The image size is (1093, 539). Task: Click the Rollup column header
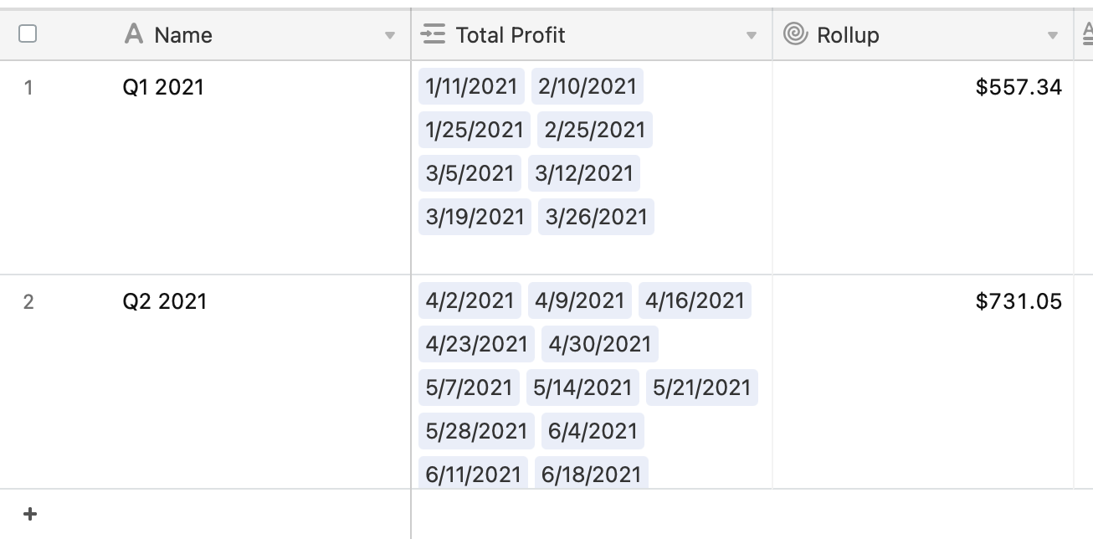tap(922, 35)
